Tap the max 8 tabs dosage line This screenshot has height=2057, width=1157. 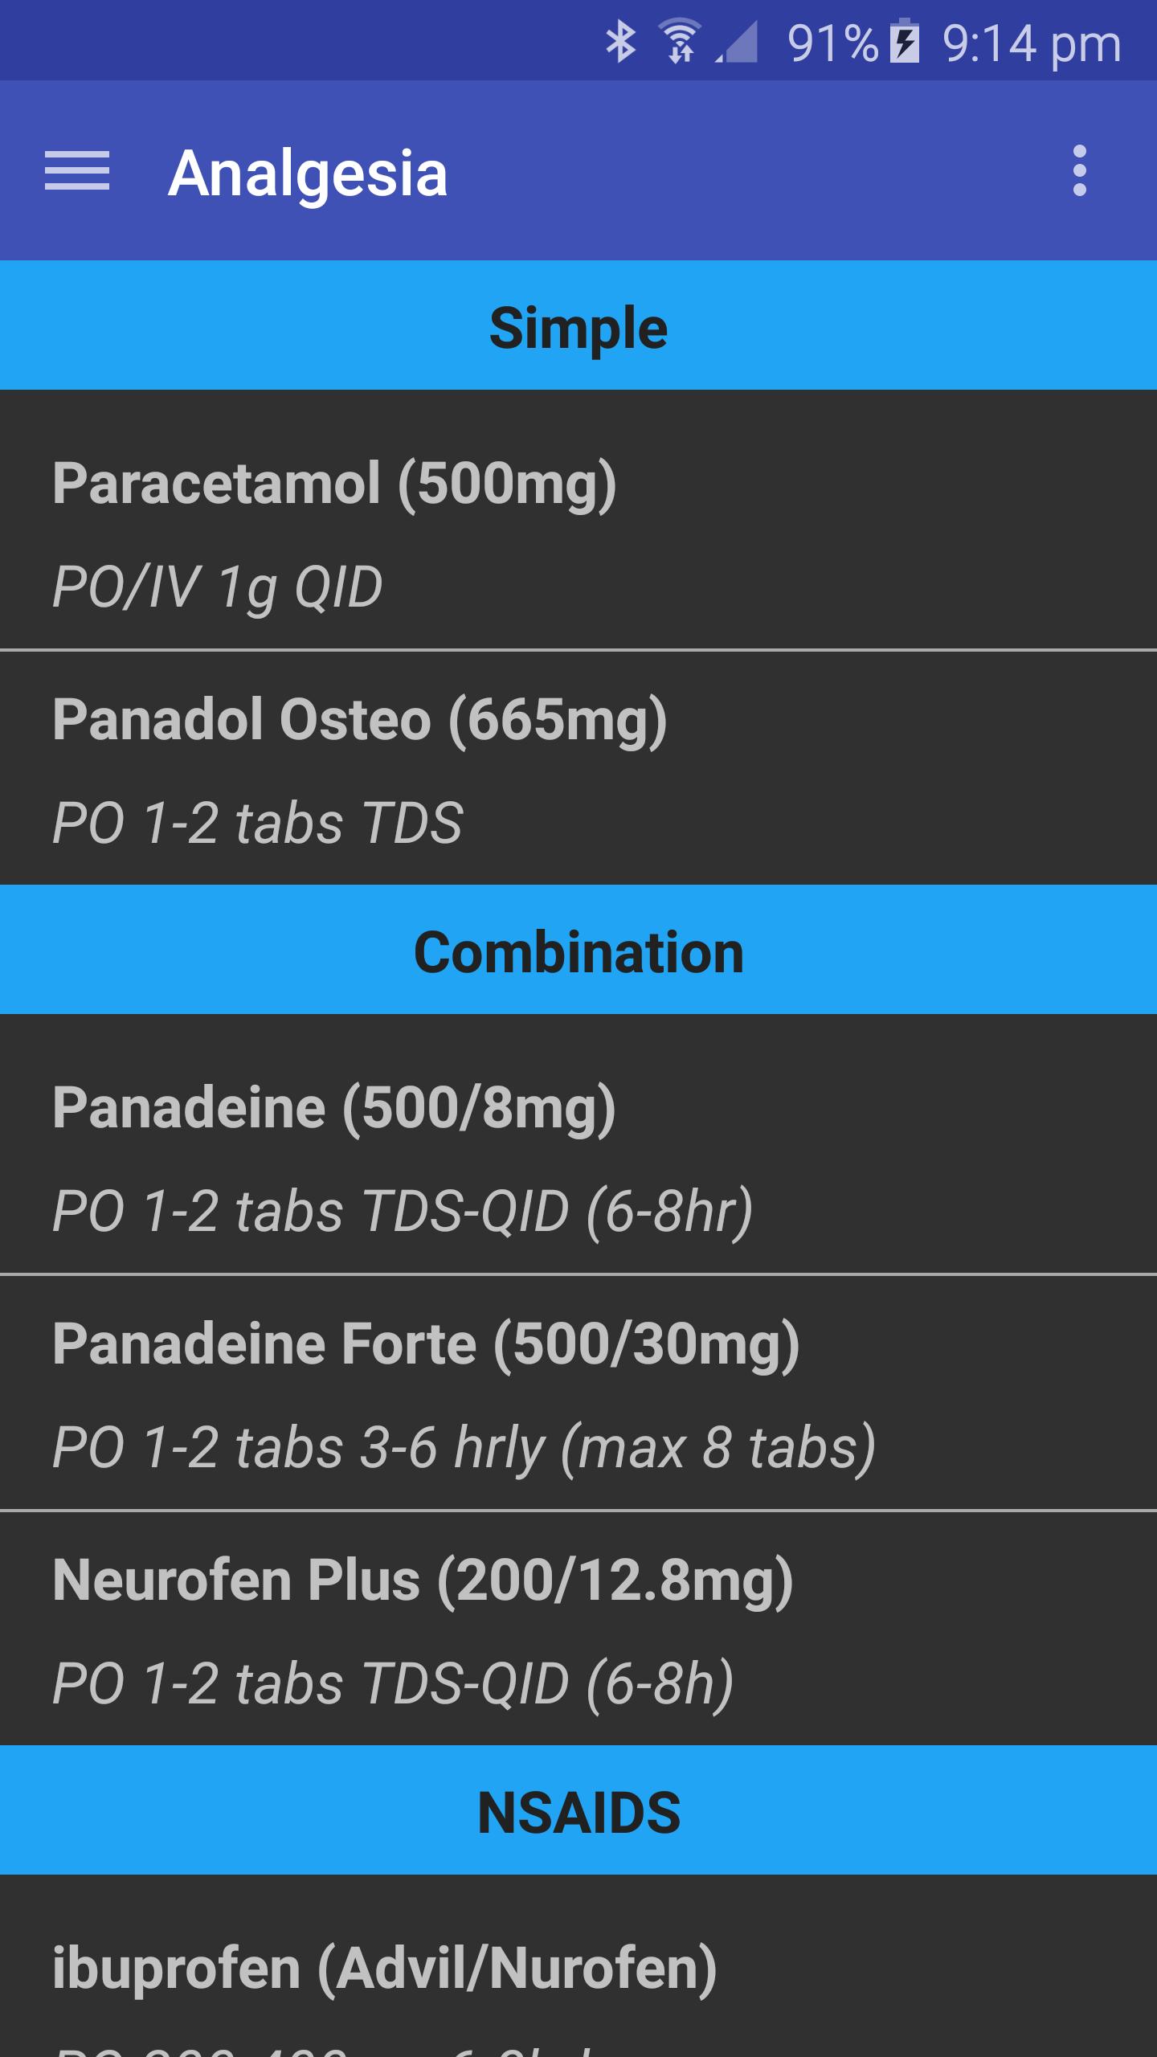tap(464, 1448)
